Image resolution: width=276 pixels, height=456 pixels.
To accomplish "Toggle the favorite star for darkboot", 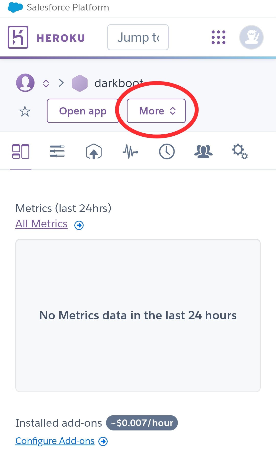I will [x=25, y=111].
